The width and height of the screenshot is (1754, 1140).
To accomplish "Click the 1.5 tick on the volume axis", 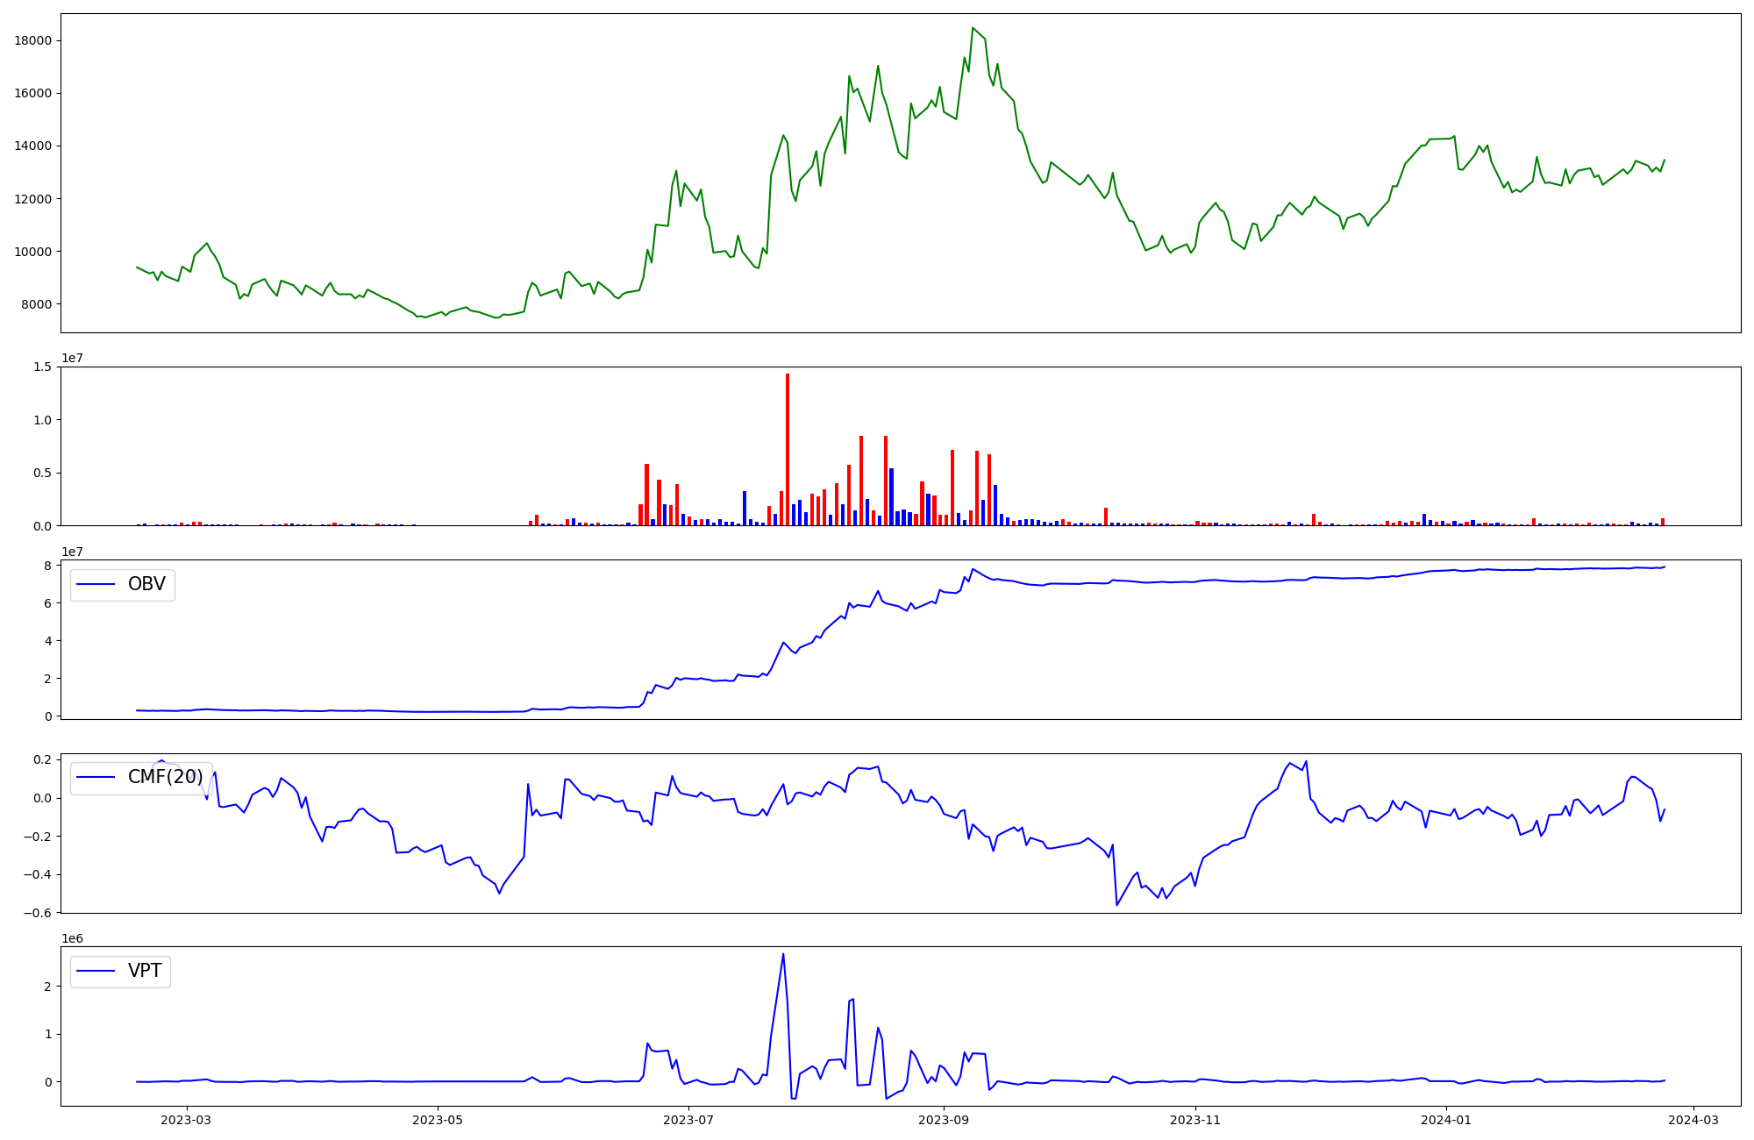I will pos(43,367).
